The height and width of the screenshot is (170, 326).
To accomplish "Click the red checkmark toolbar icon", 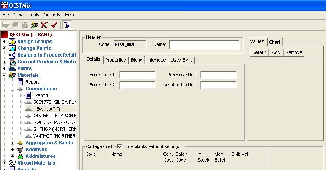I will [x=54, y=25].
